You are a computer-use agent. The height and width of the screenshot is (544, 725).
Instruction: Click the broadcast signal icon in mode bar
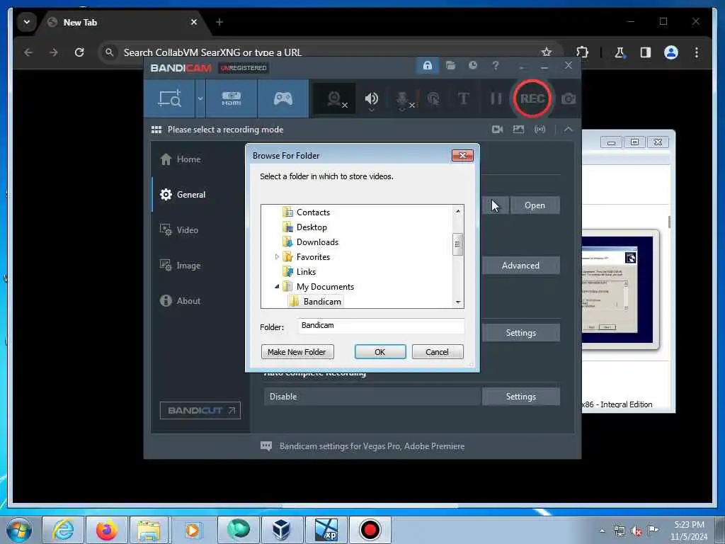pyautogui.click(x=540, y=130)
